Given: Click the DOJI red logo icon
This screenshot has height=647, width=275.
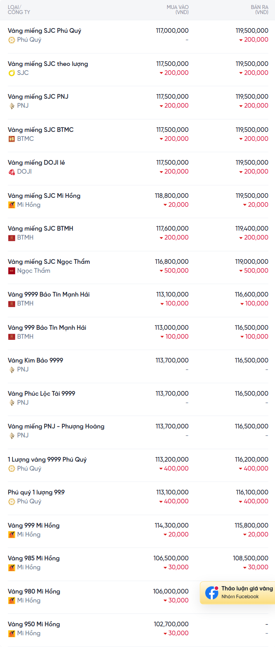Looking at the screenshot, I should point(12,172).
